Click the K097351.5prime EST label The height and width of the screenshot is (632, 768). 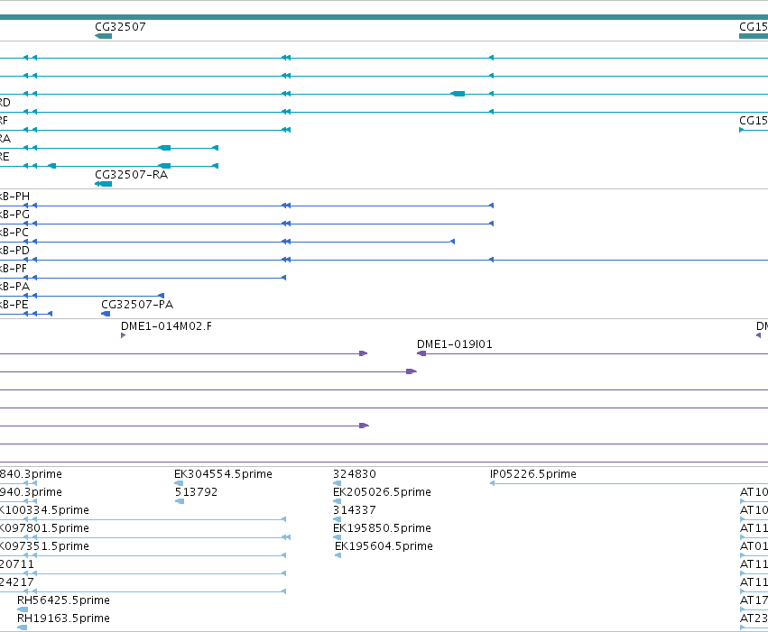pyautogui.click(x=44, y=546)
